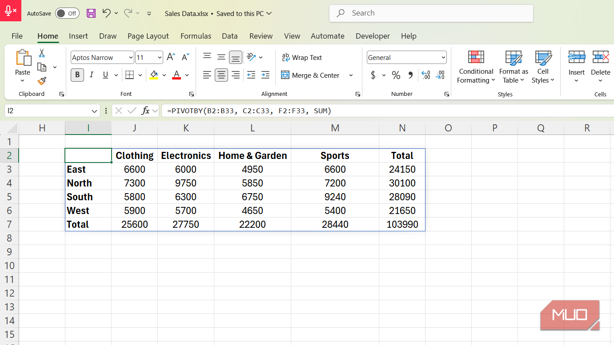The image size is (614, 345).
Task: Click the Insert cells button
Action: (x=577, y=67)
